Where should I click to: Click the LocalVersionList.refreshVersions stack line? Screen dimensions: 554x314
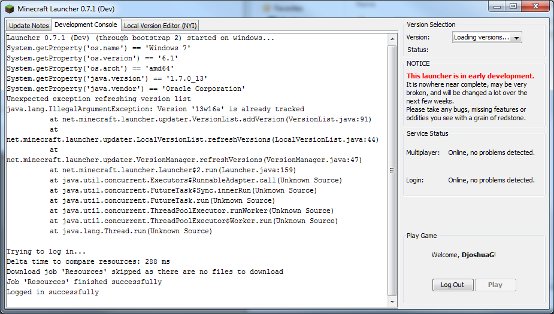193,139
